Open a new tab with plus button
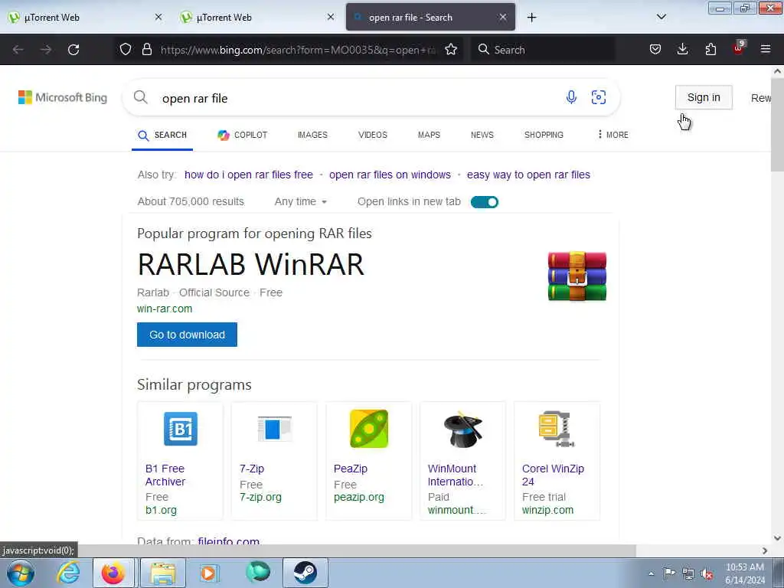 point(531,18)
